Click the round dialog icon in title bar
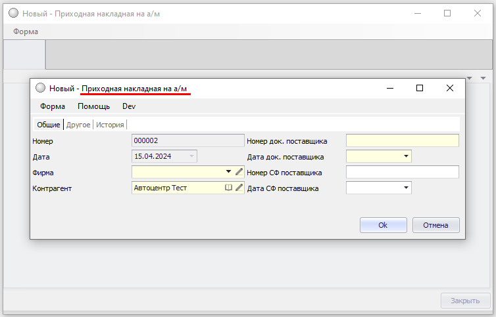496x317 pixels. [40, 88]
